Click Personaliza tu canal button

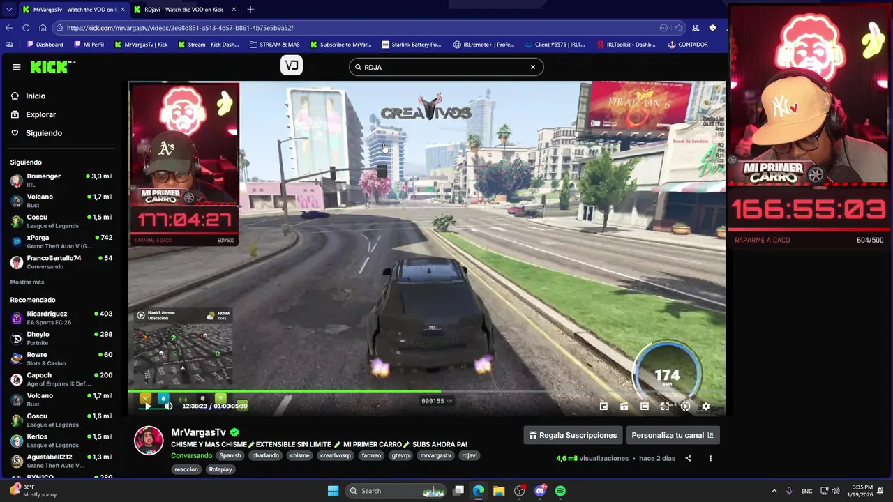click(673, 435)
